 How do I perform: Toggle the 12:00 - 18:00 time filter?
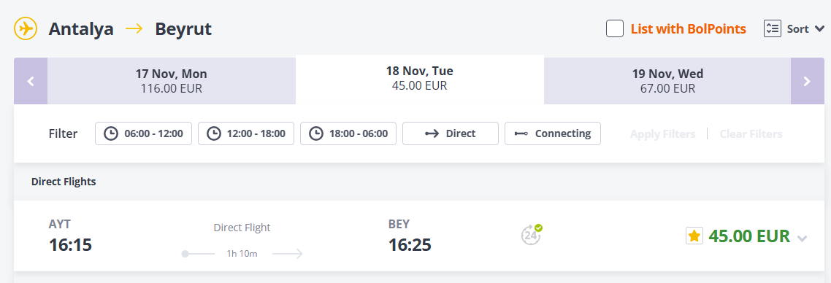246,133
